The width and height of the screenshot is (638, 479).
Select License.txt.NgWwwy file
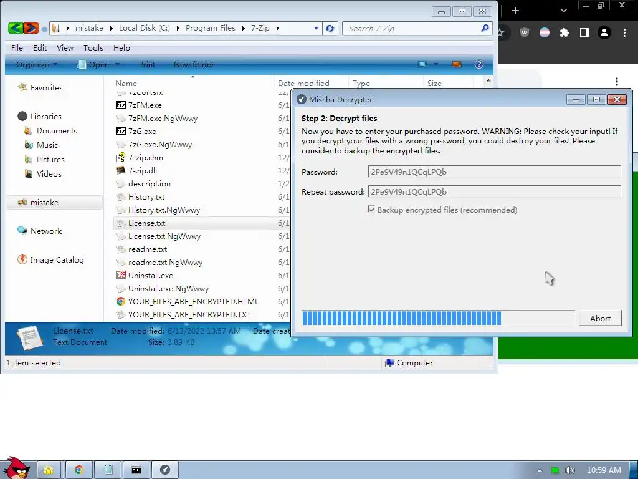pos(164,236)
